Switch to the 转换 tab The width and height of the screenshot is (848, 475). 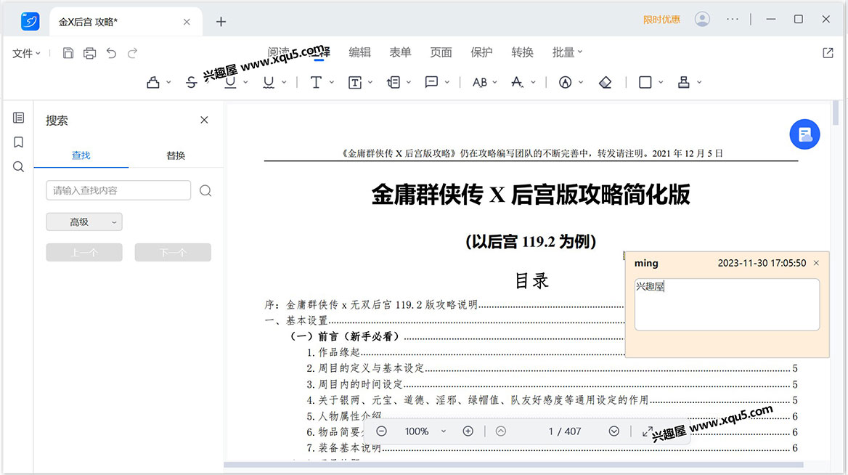523,52
